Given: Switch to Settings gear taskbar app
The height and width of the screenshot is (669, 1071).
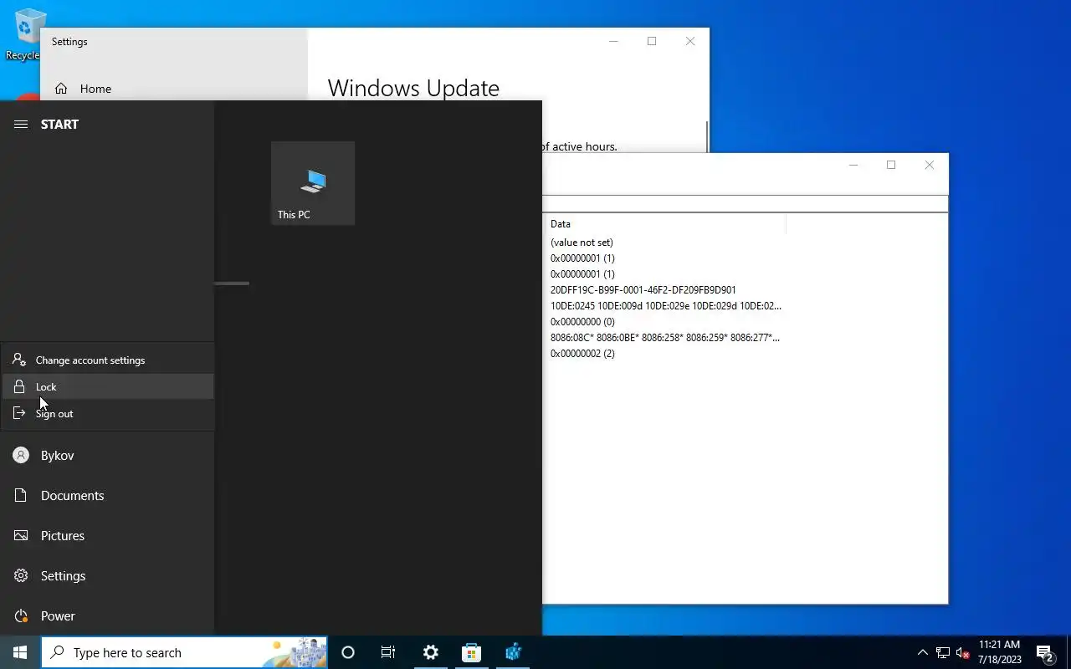Looking at the screenshot, I should click(x=430, y=652).
